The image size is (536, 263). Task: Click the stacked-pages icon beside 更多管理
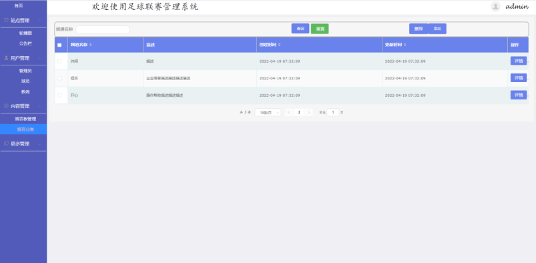[x=6, y=144]
